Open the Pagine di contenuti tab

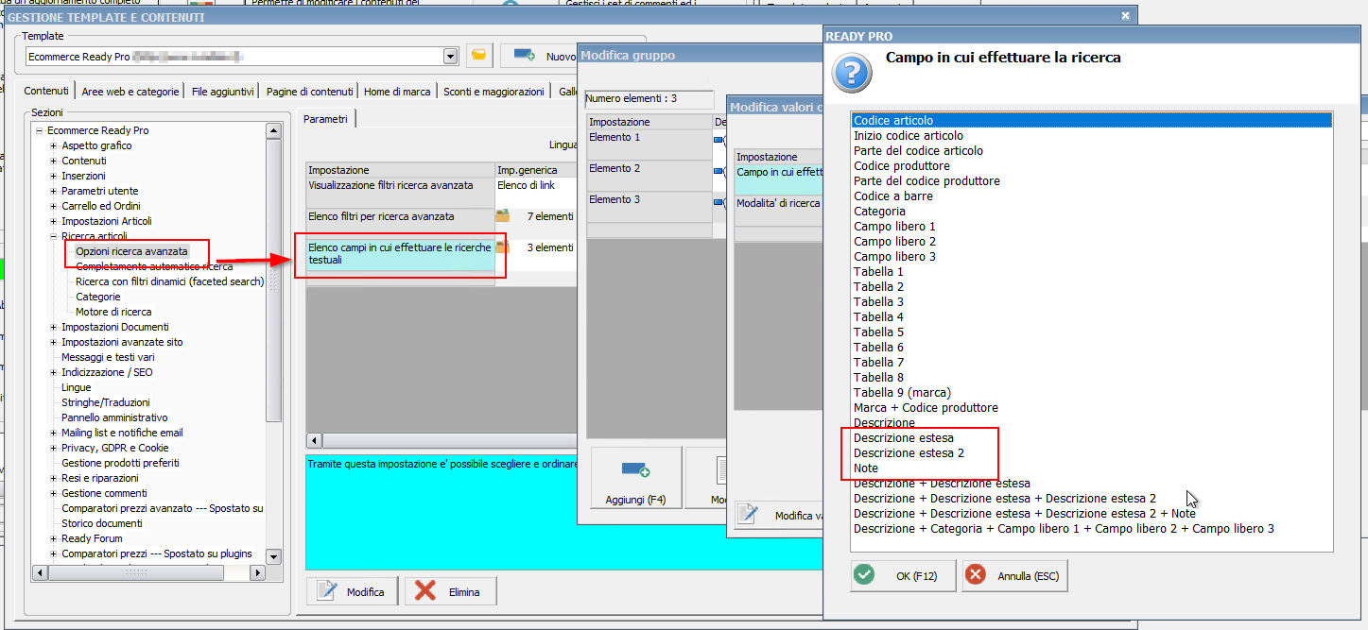coord(310,92)
